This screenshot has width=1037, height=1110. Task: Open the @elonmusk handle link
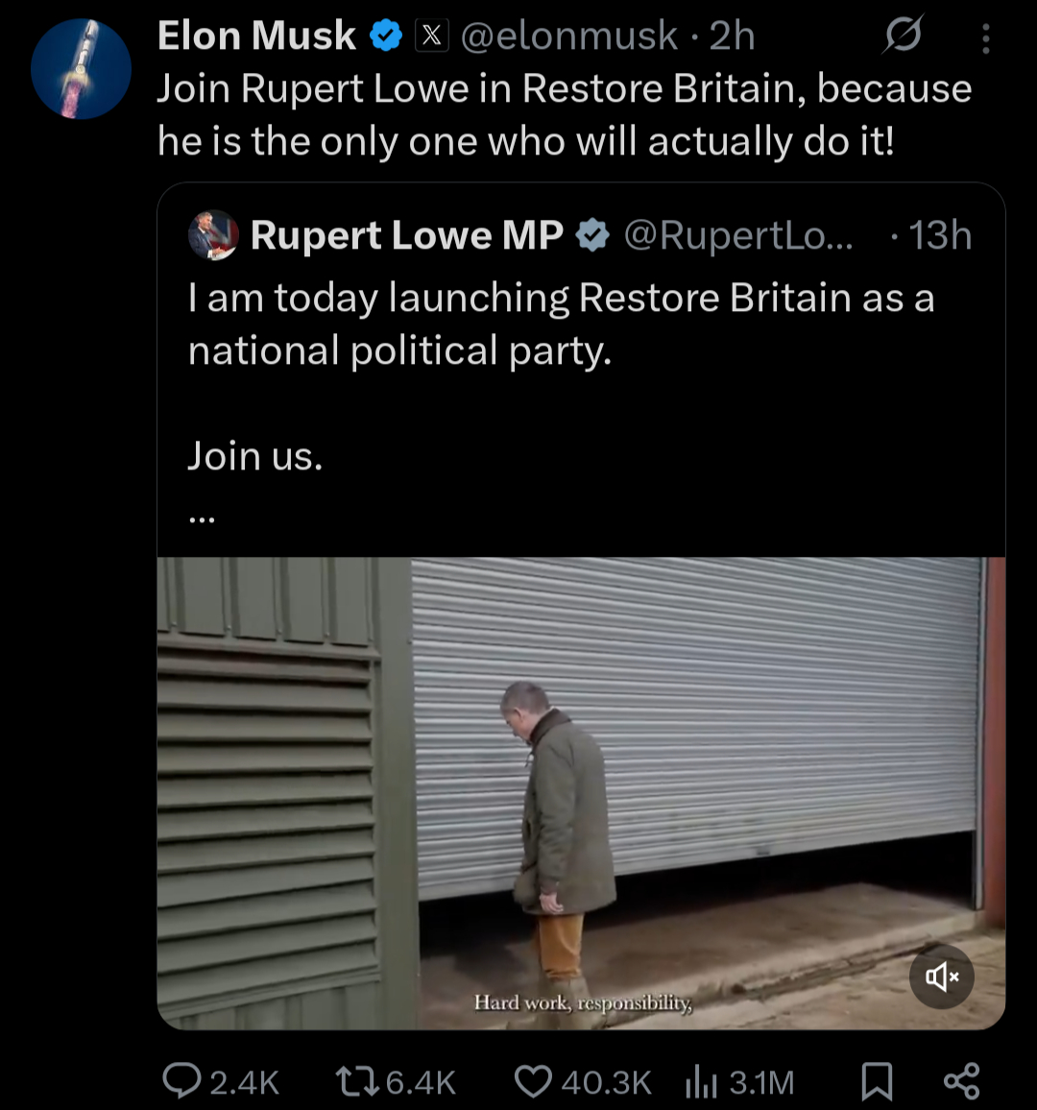coord(568,36)
